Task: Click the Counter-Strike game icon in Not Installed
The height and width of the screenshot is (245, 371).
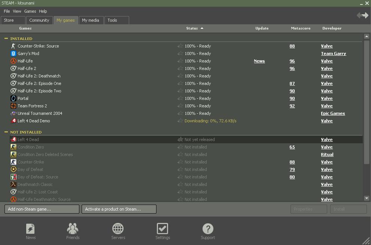Action: pyautogui.click(x=13, y=162)
